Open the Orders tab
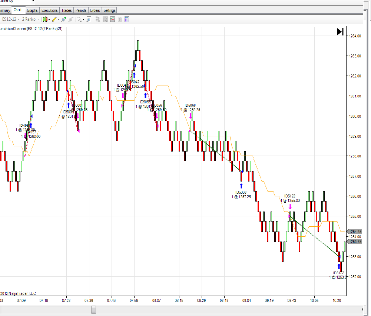This screenshot has width=371, height=316. (95, 10)
